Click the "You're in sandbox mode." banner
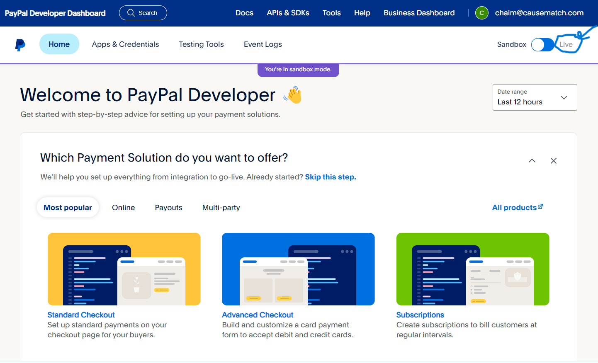Viewport: 598px width, 363px height. [298, 70]
